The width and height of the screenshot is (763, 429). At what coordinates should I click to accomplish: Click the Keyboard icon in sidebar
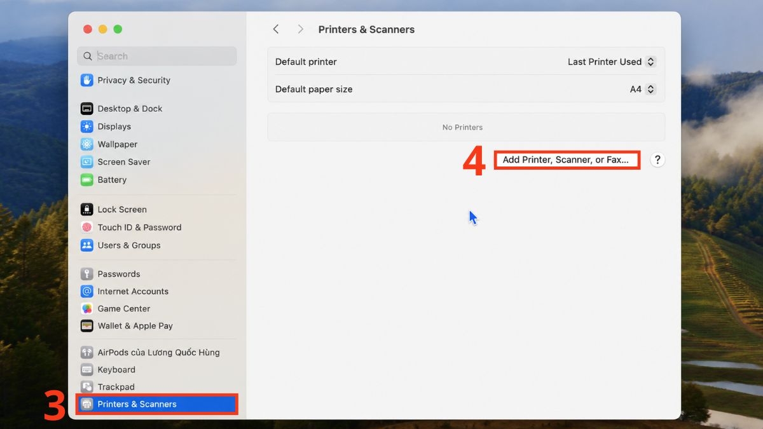pos(87,369)
